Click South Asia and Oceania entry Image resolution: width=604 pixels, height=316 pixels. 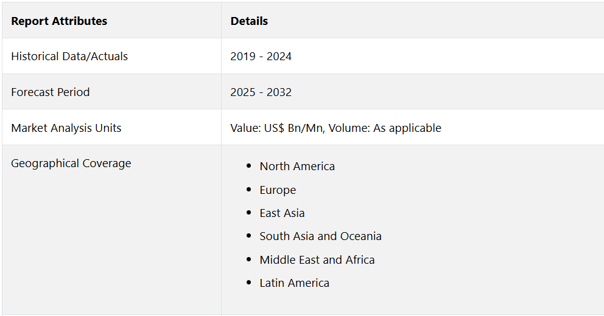tap(320, 236)
